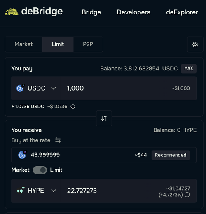
Task: Expand the HYPE token dropdown chevron
Action: tap(54, 191)
